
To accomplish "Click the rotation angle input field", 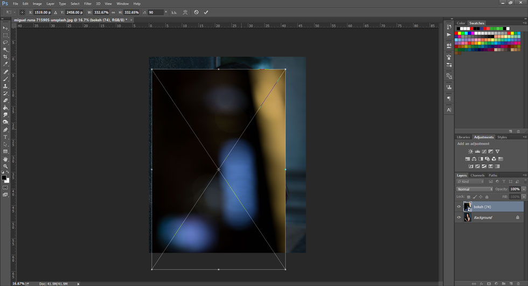I will click(155, 12).
